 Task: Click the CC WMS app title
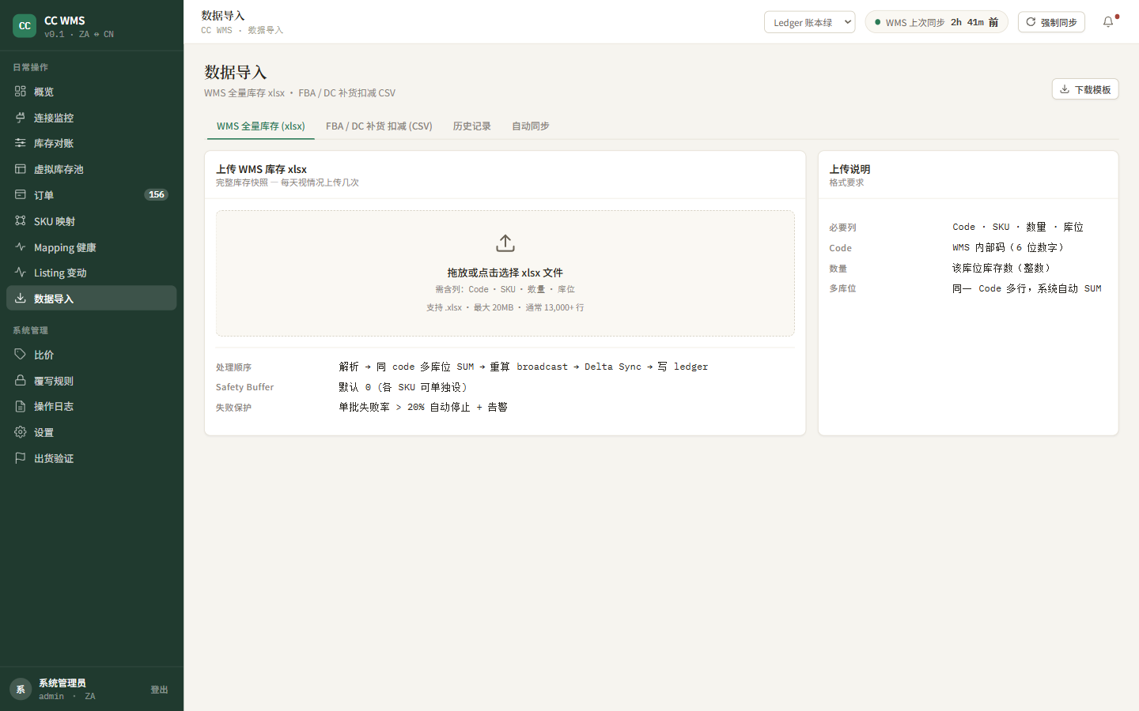(65, 21)
